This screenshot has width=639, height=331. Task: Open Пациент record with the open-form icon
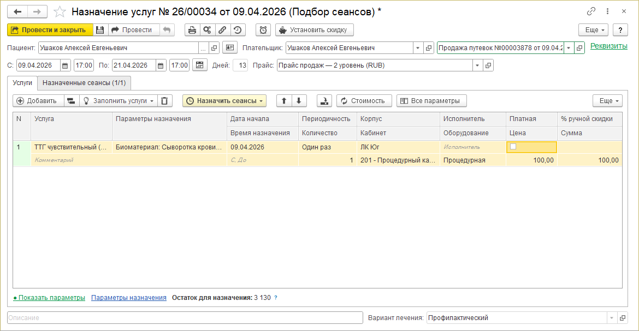pyautogui.click(x=214, y=48)
